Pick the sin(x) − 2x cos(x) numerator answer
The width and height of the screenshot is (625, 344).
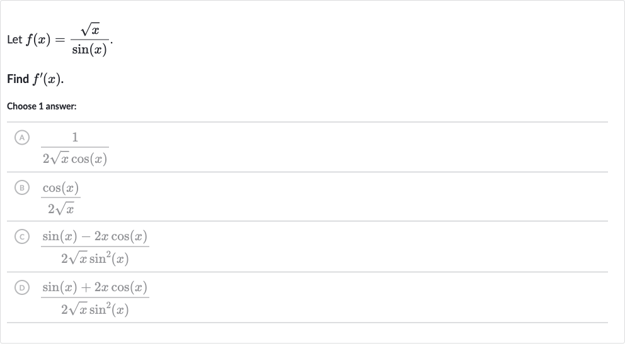tap(95, 247)
